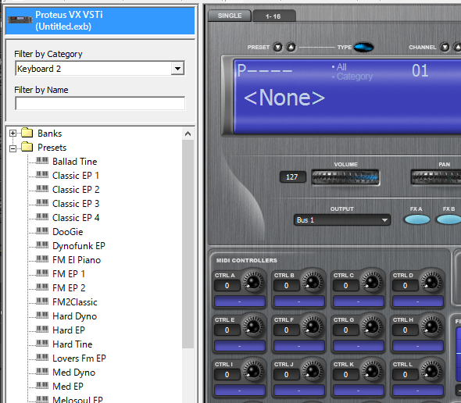The width and height of the screenshot is (461, 403).
Task: Toggle the blue TYPE oval button
Action: 363,47
